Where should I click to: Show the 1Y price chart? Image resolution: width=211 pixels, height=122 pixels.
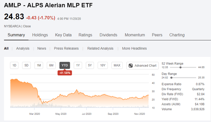pyautogui.click(x=78, y=65)
